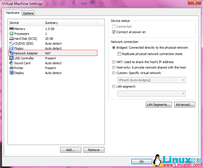The height and width of the screenshot is (168, 203).
Task: Click the Summary column header
Action: coord(70,23)
